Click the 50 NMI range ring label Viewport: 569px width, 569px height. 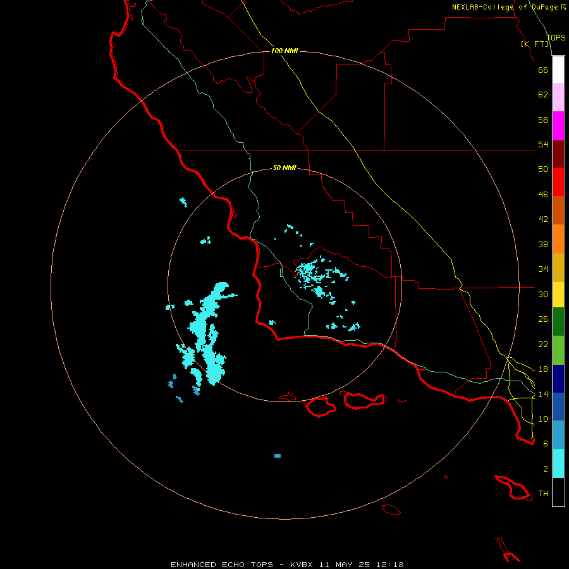(284, 168)
